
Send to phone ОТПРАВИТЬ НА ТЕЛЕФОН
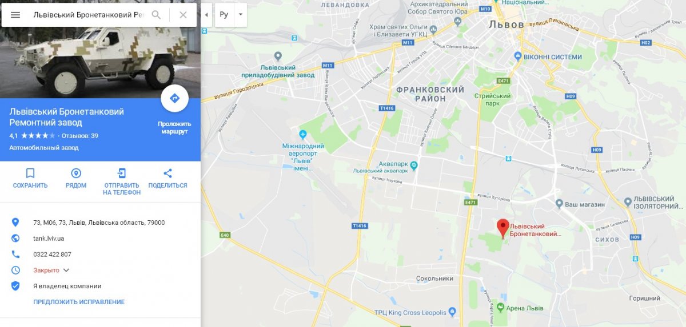122,181
